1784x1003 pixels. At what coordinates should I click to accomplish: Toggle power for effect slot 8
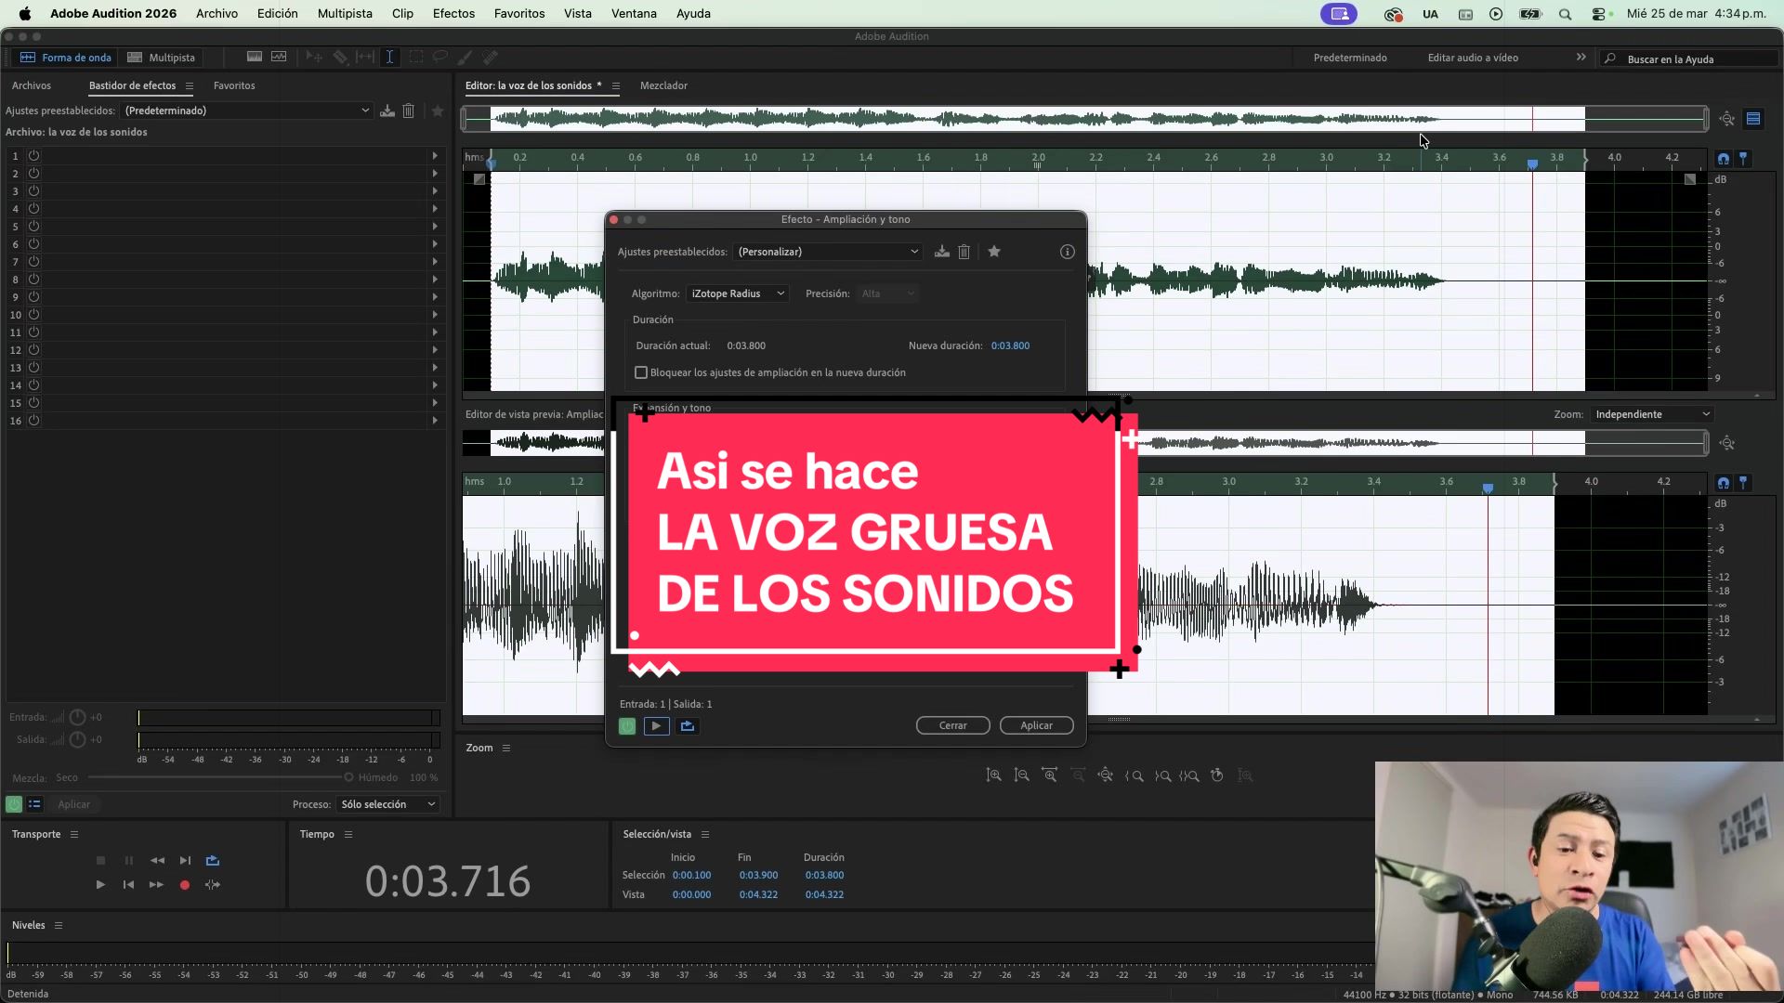pyautogui.click(x=33, y=280)
